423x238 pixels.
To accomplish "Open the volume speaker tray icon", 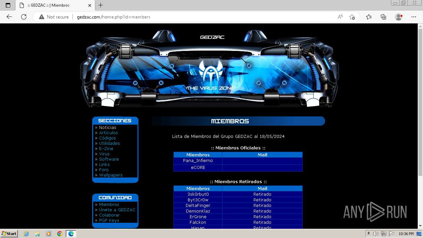I will click(x=376, y=234).
